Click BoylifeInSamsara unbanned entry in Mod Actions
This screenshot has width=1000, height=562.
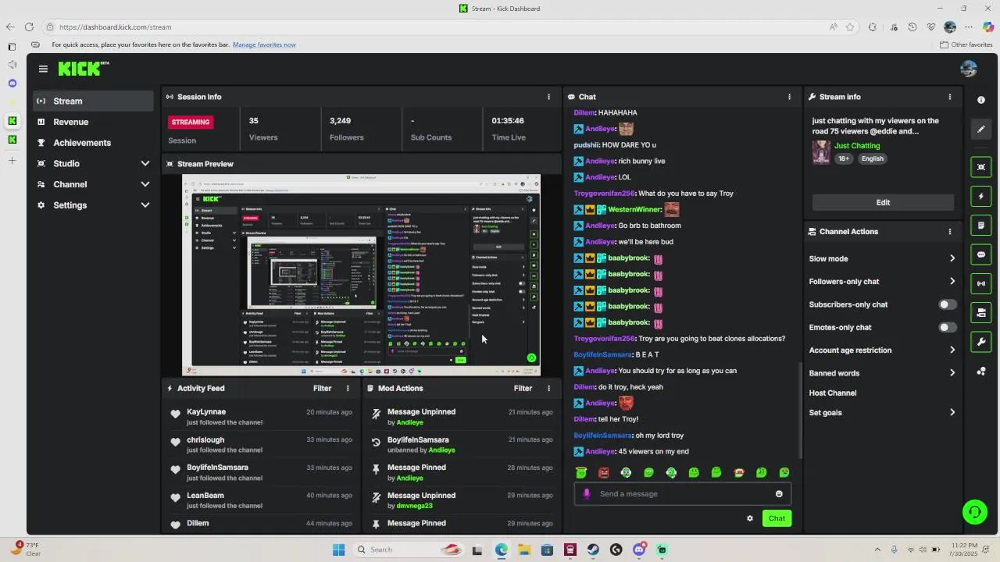pyautogui.click(x=461, y=445)
